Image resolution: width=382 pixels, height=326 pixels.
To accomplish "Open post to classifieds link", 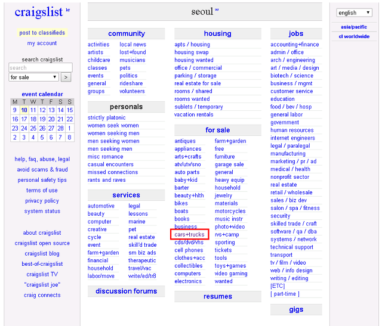I will (x=42, y=33).
